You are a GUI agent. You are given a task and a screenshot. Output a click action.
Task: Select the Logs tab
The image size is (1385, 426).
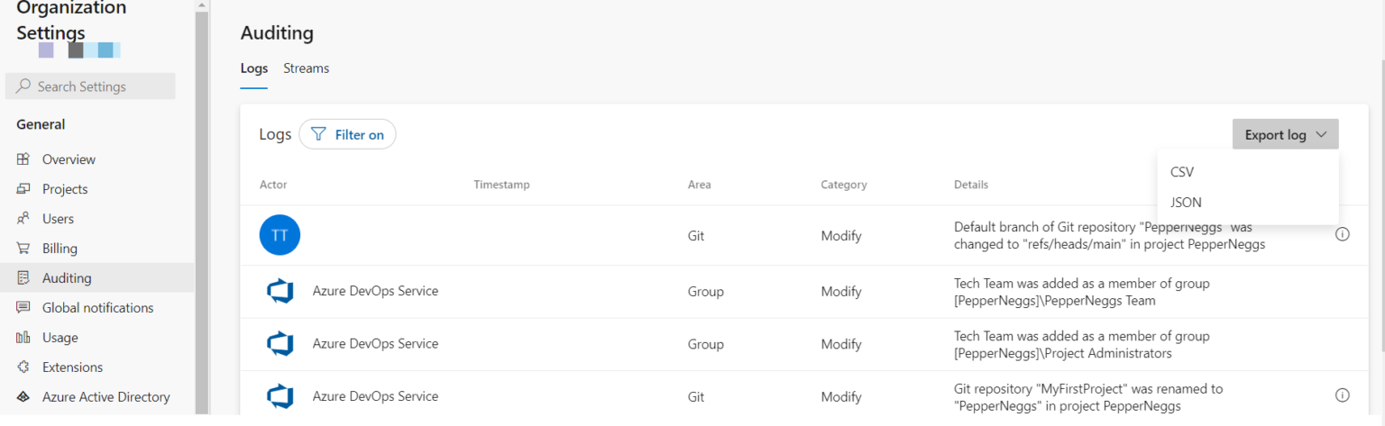tap(253, 68)
